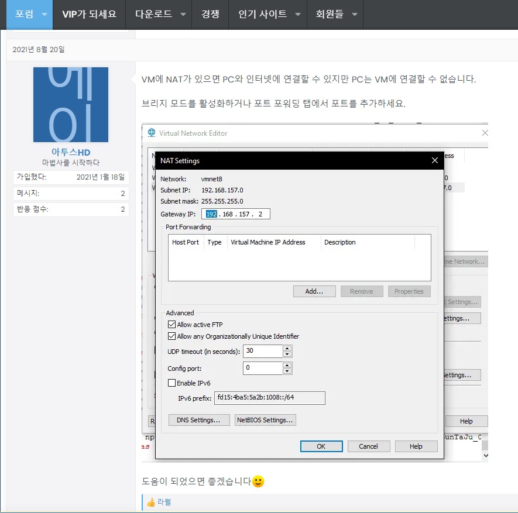This screenshot has height=513, width=518.
Task: Click the Add... port forwarding button
Action: pos(314,291)
